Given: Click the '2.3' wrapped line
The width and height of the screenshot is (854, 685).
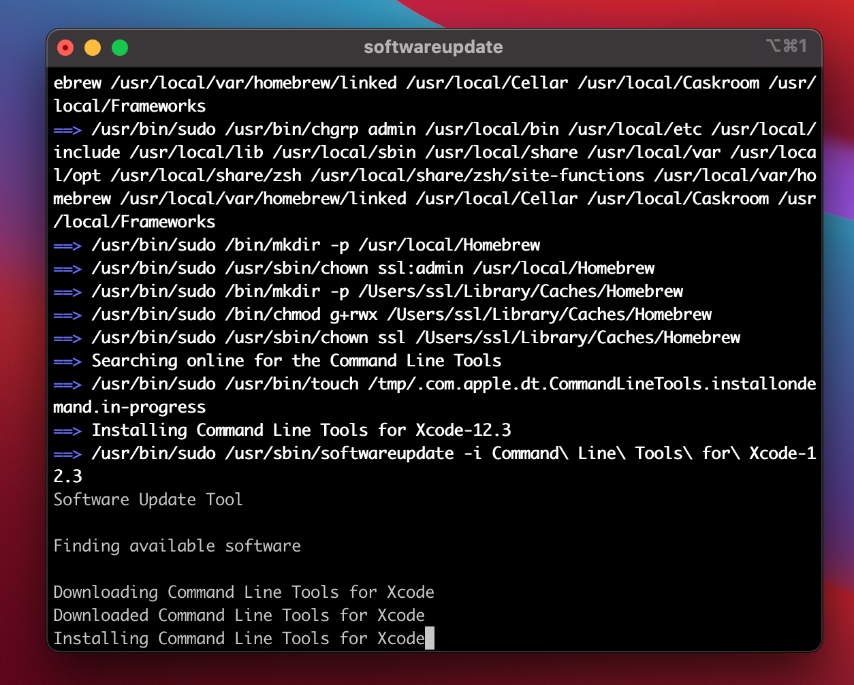Looking at the screenshot, I should (68, 477).
